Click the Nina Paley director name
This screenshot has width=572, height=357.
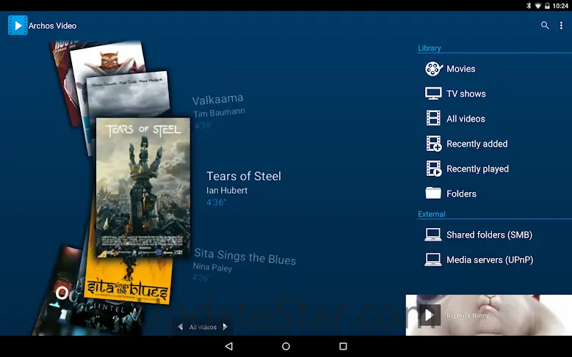(x=212, y=268)
